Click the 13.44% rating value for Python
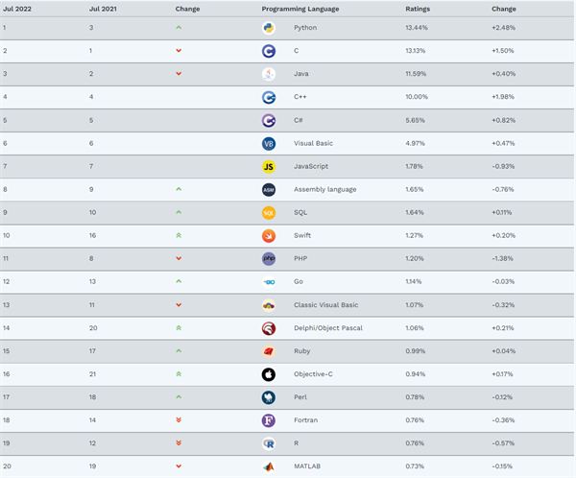576x478 pixels. coord(417,28)
